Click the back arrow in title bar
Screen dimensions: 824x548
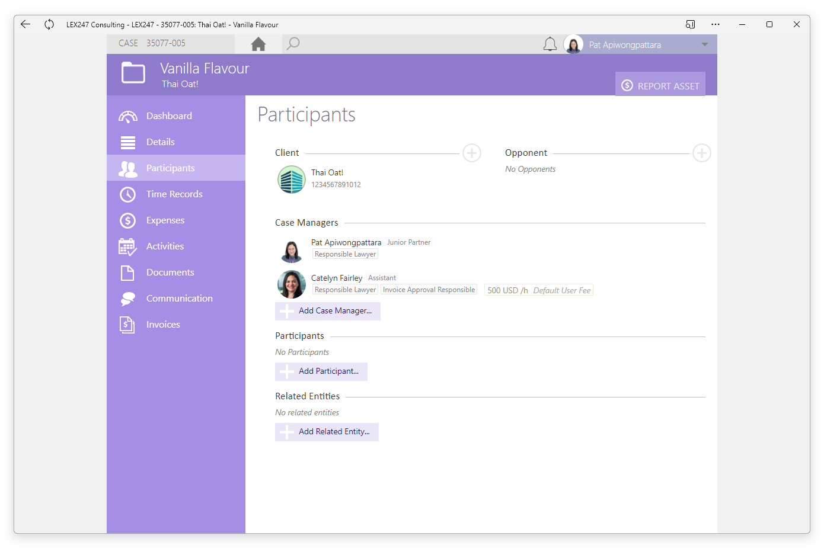(25, 24)
